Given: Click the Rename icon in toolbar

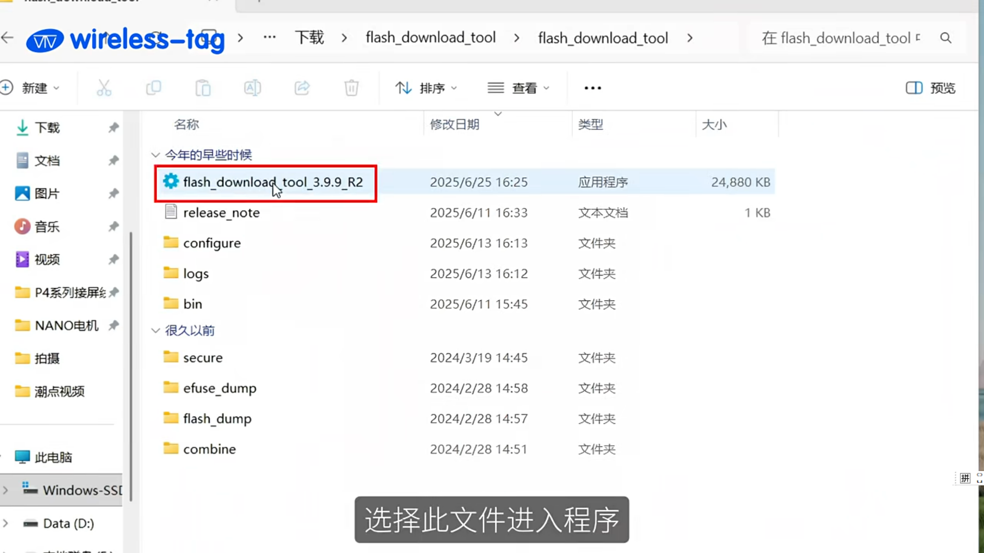Looking at the screenshot, I should click(252, 88).
